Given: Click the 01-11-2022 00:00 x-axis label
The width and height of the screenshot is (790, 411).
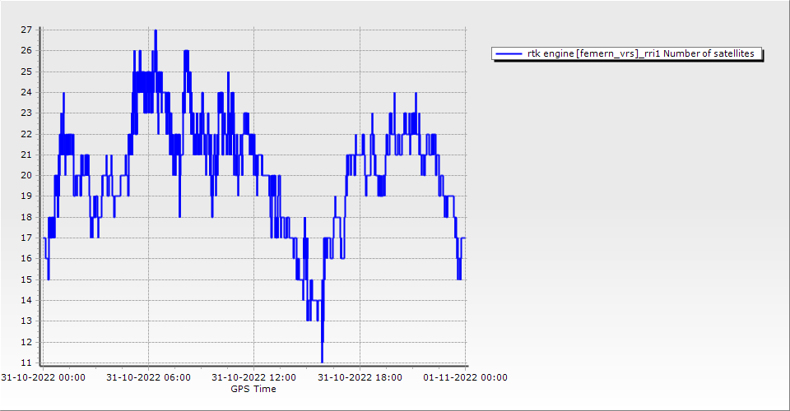Looking at the screenshot, I should [465, 378].
